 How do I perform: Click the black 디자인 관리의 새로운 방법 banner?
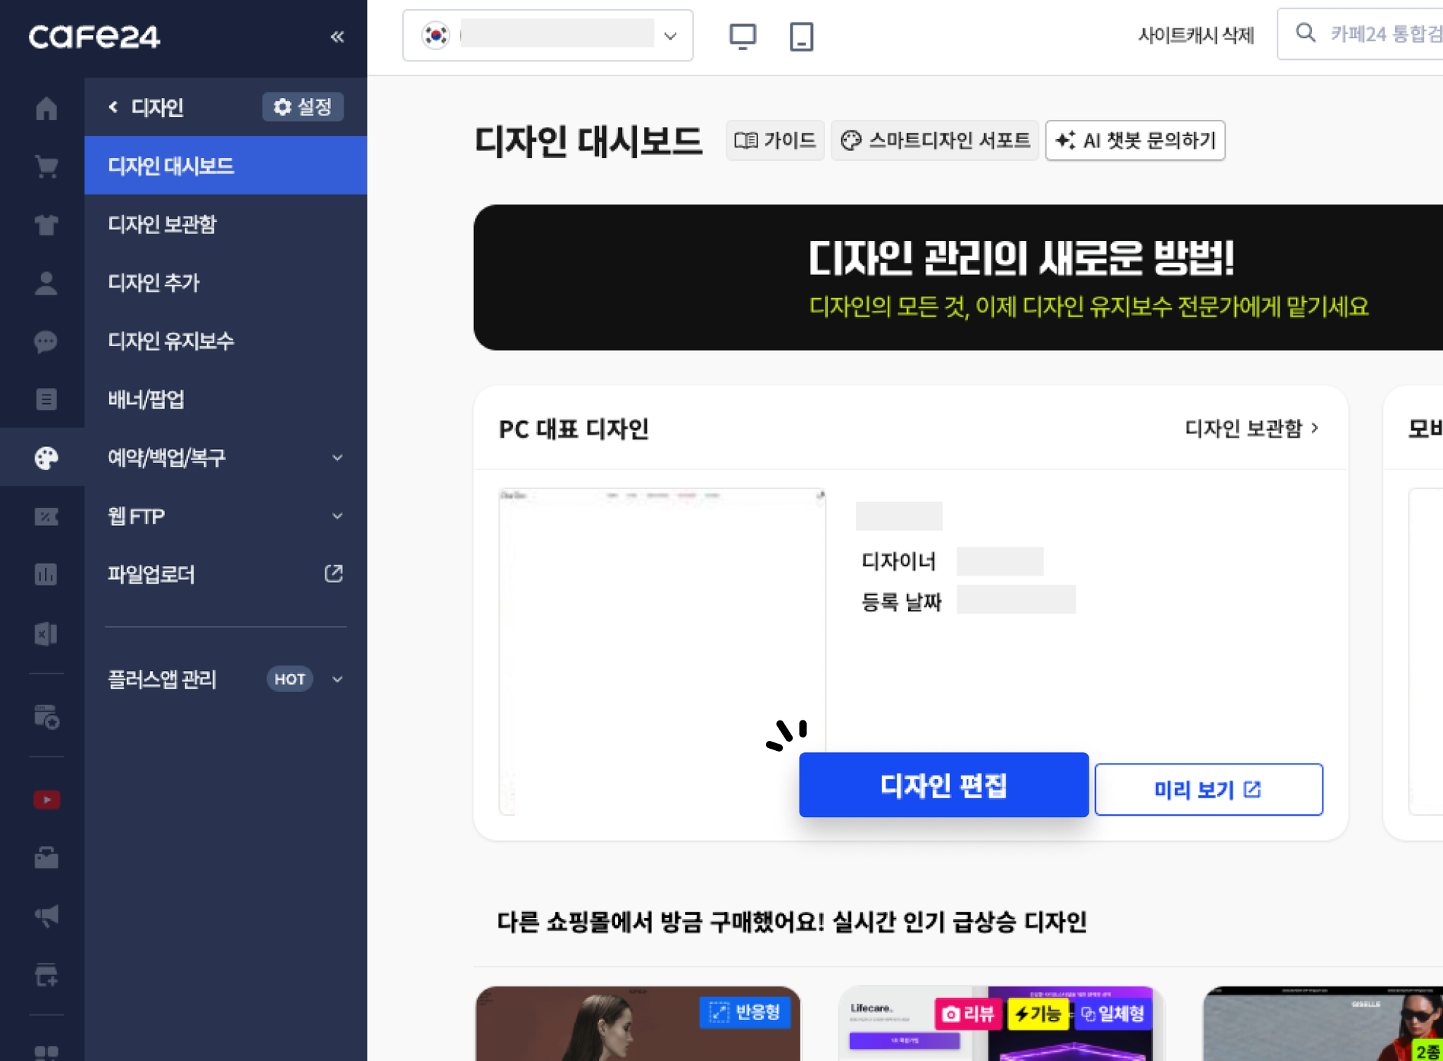(x=958, y=278)
